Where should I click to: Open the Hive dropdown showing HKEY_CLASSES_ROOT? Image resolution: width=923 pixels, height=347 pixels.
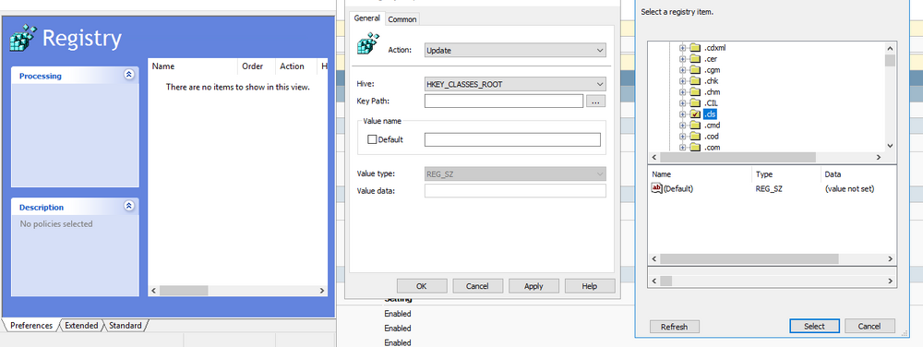pos(515,84)
